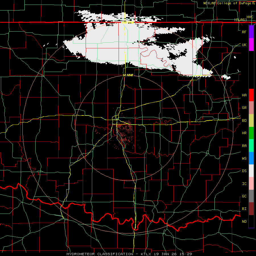Viewport: 256px width, 256px height.
Task: Click the 'HR' legend label
Action: [244, 133]
